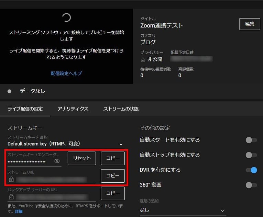Expand the 遅延の追加 dropdown showing なし
Screen dimensions: 263x217
183,210
